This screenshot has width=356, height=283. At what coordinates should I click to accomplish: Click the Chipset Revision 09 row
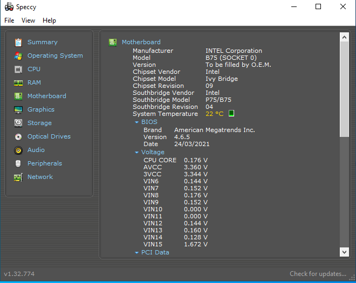173,86
